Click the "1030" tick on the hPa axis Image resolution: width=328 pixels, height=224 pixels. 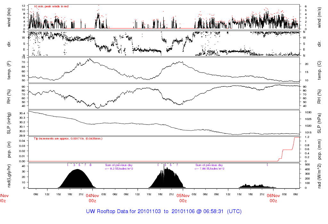coord(308,112)
